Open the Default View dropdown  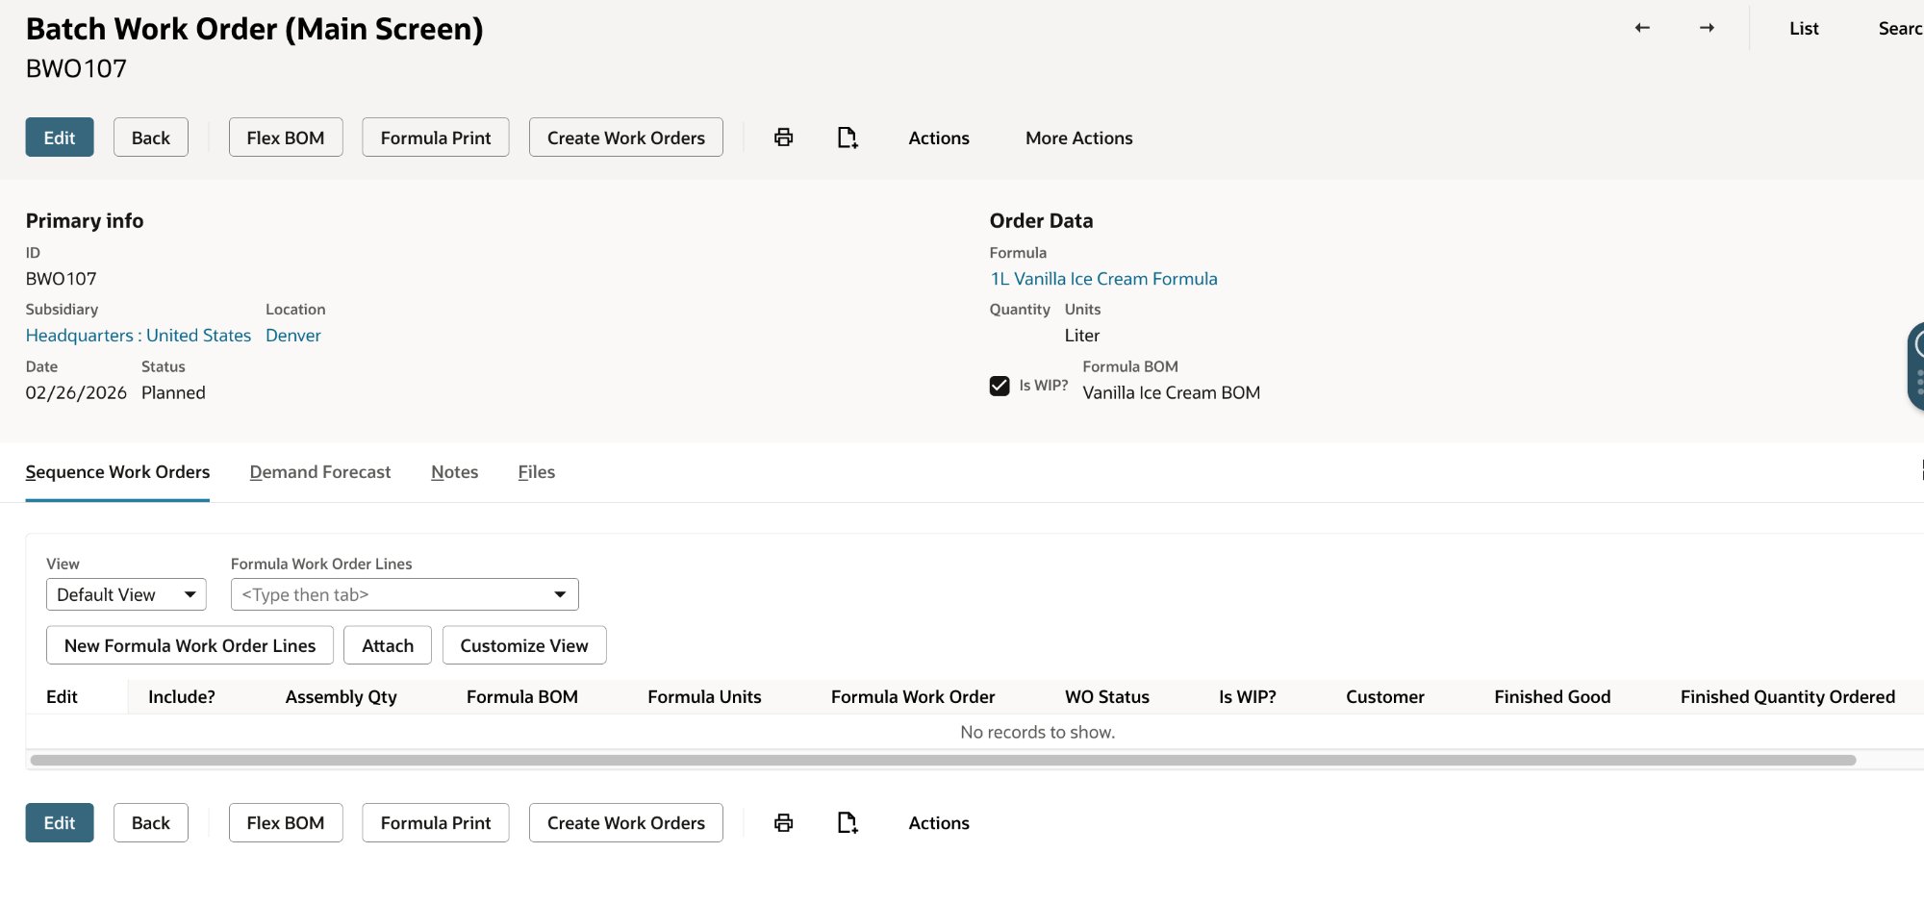(125, 593)
